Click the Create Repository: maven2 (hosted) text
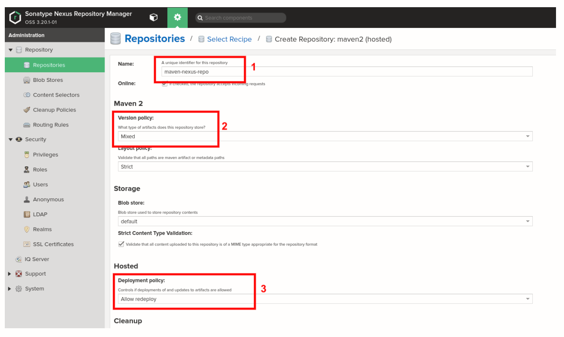Image resolution: width=564 pixels, height=337 pixels. coord(333,39)
